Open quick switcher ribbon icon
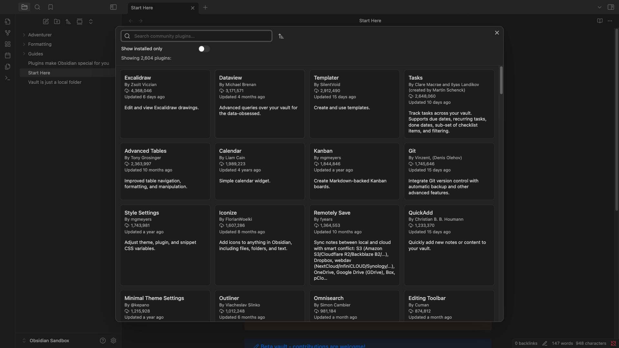This screenshot has height=348, width=619. pos(8,22)
